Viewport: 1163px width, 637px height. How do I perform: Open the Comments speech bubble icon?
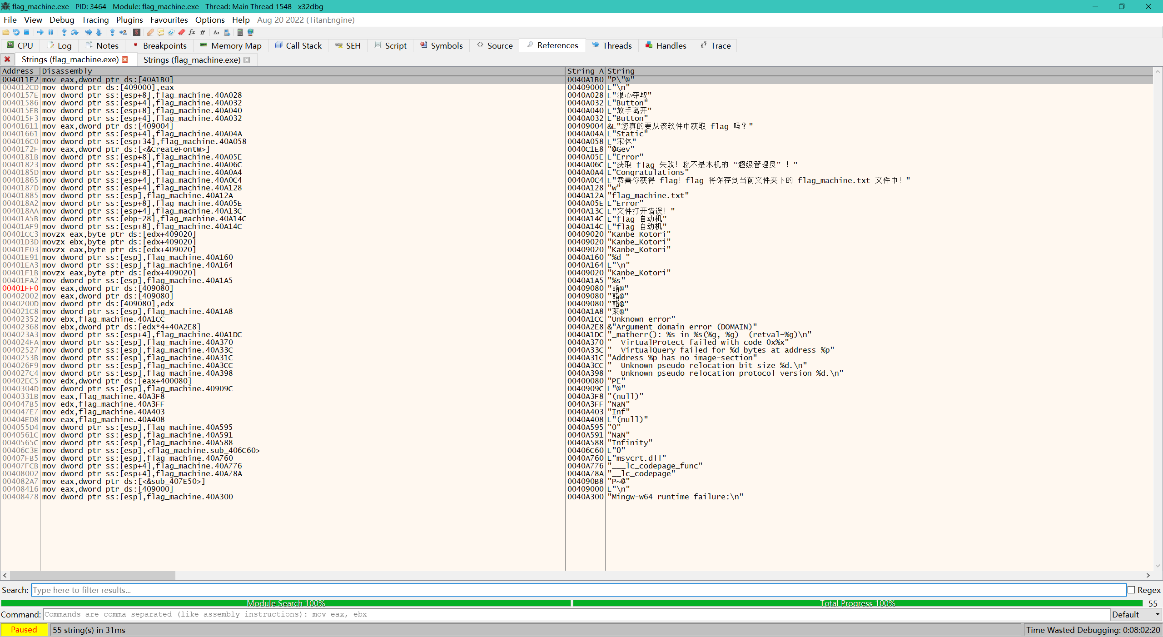[160, 32]
